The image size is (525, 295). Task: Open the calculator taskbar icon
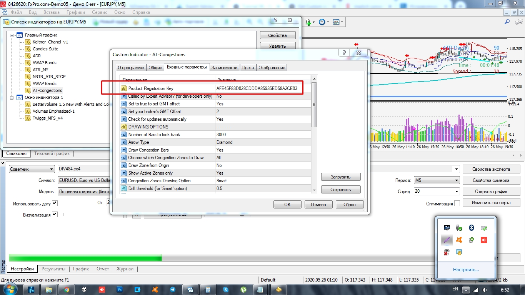(208, 289)
